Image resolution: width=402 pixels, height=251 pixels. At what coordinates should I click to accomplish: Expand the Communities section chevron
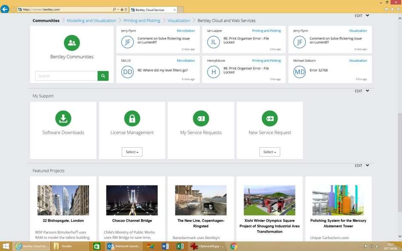coord(368,15)
